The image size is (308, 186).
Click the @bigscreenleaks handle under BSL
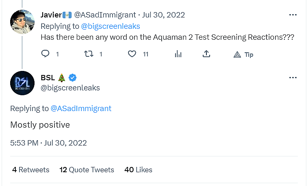70,88
